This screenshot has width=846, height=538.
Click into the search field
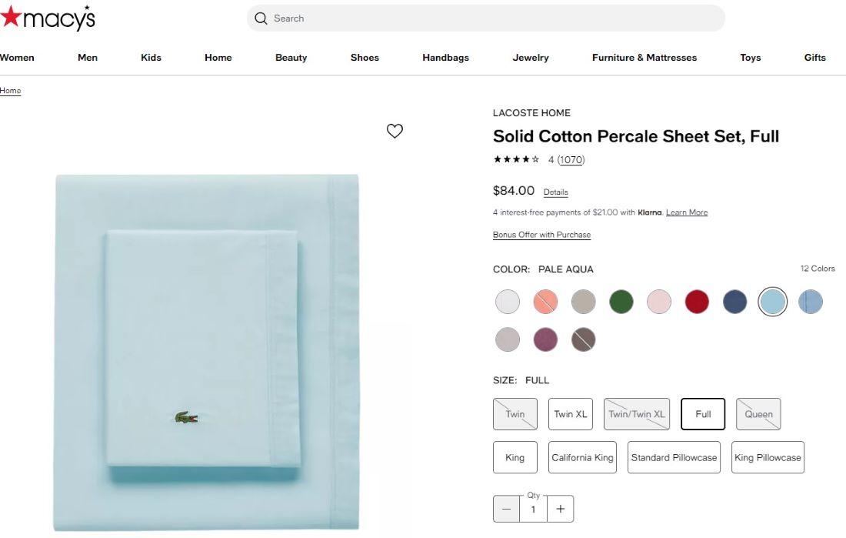492,18
